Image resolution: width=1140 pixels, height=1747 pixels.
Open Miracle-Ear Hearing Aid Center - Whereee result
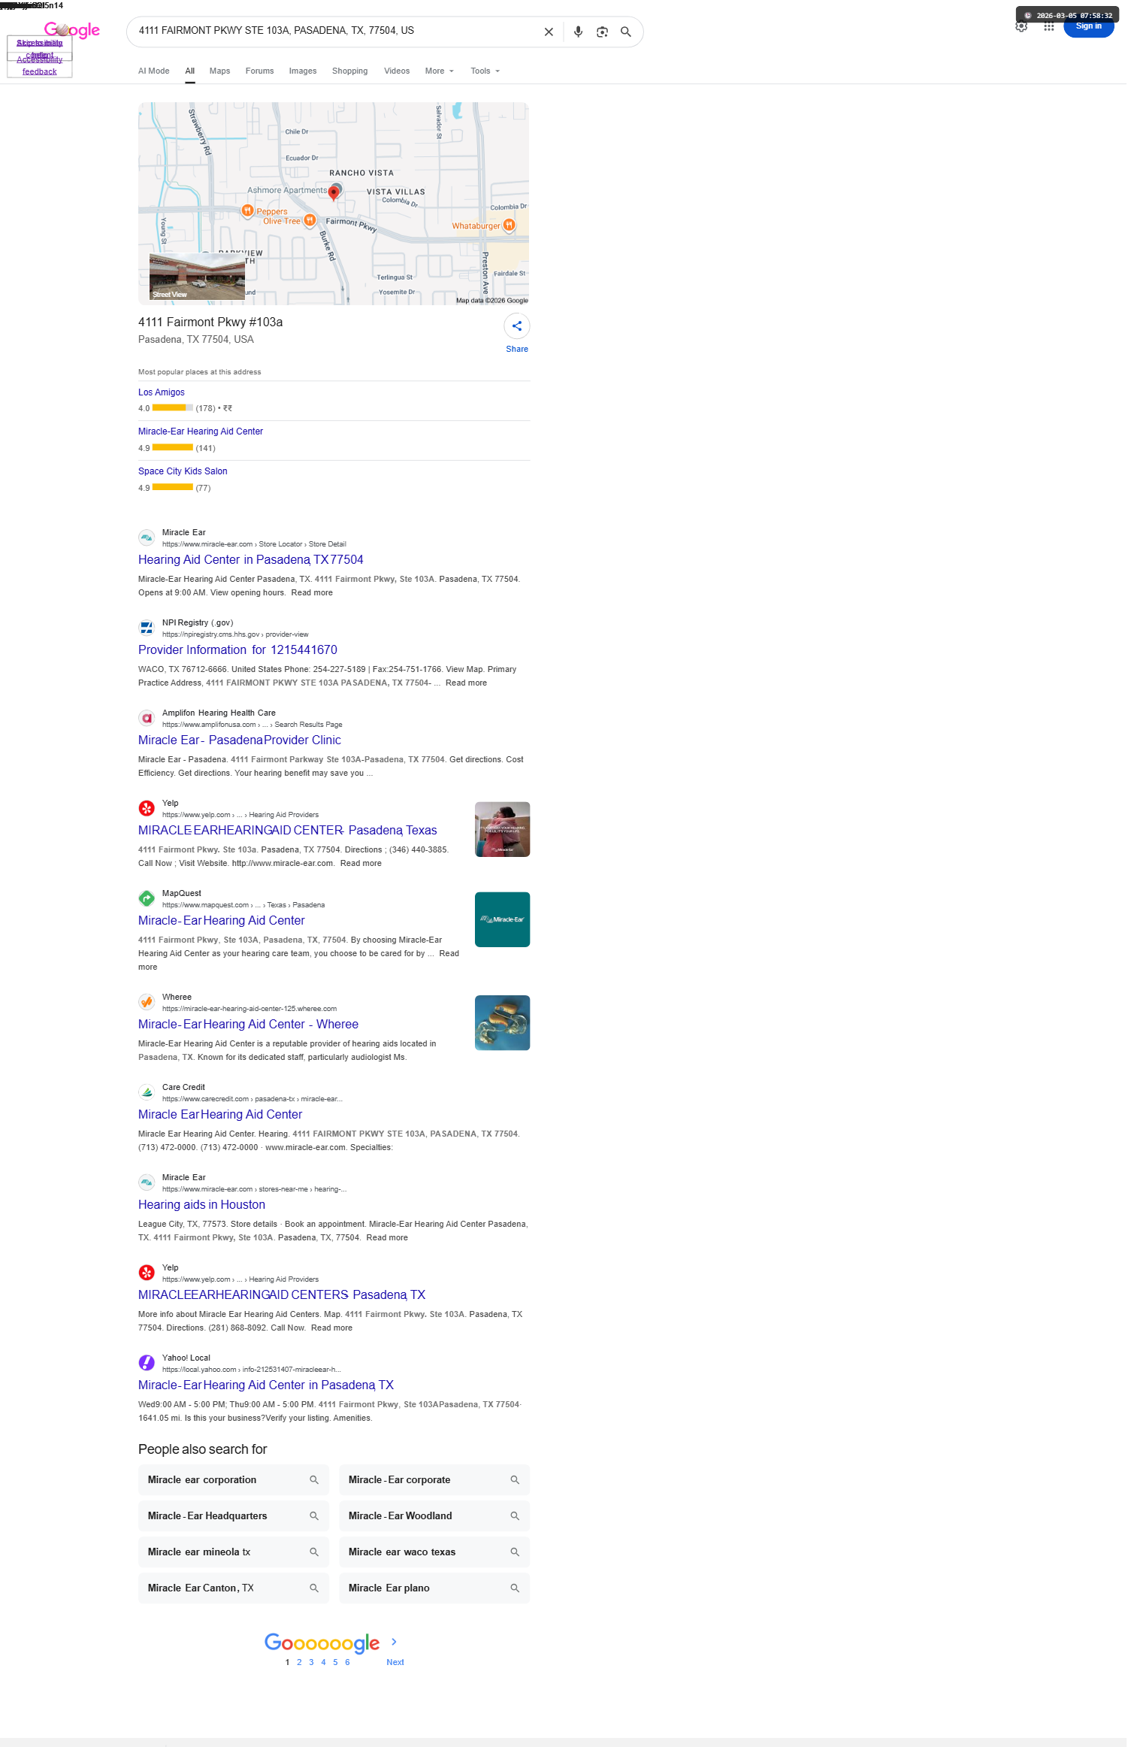point(248,1024)
